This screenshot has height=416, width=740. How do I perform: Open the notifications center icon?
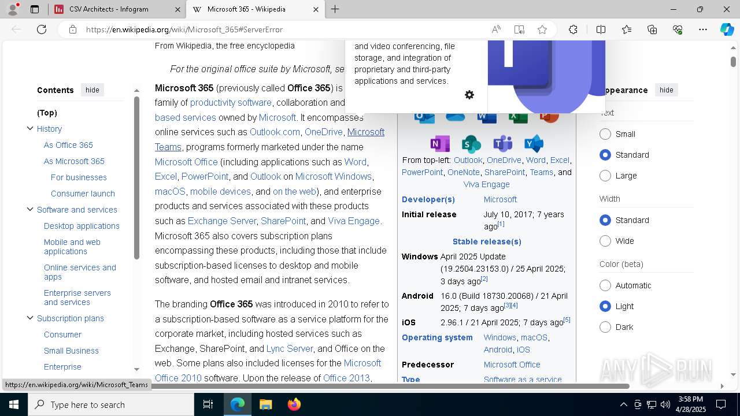[x=721, y=404]
